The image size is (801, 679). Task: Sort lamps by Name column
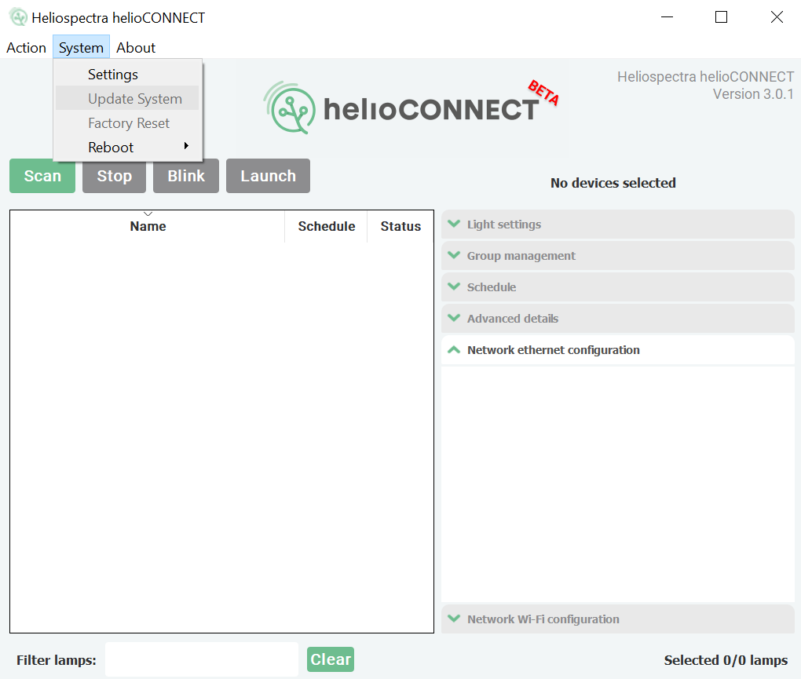pos(148,226)
